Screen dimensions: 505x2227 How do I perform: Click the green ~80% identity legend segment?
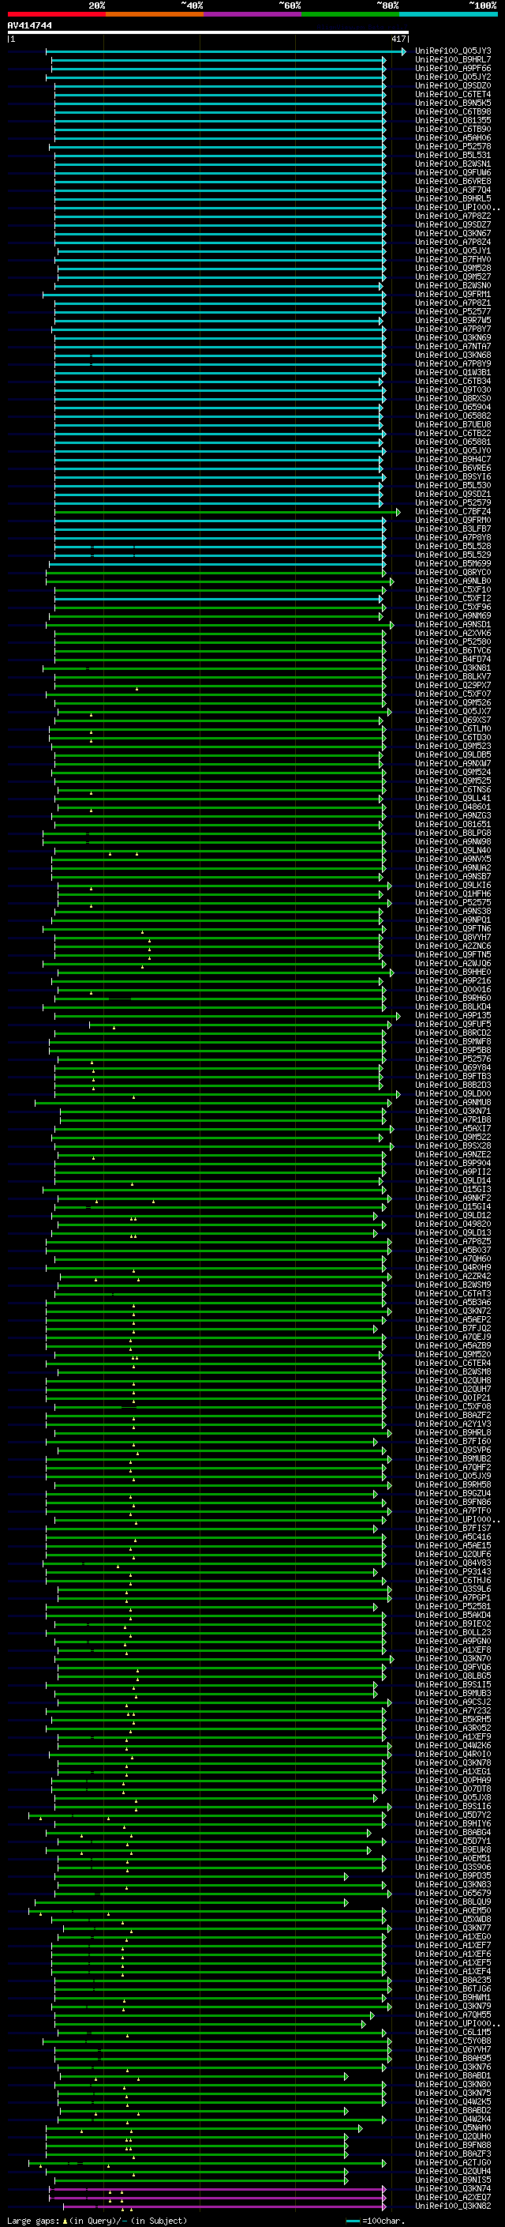[350, 14]
